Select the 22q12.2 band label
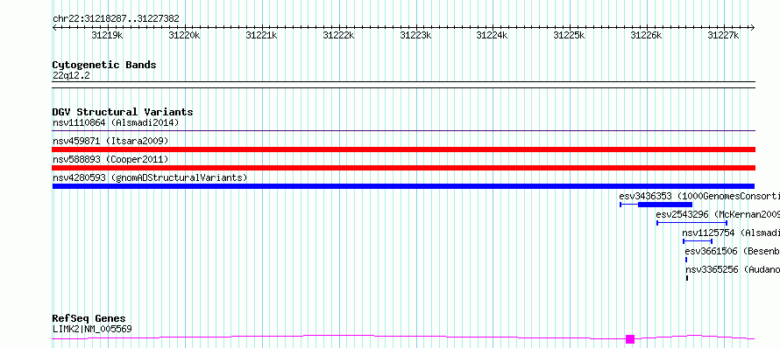The width and height of the screenshot is (780, 348). click(x=71, y=76)
